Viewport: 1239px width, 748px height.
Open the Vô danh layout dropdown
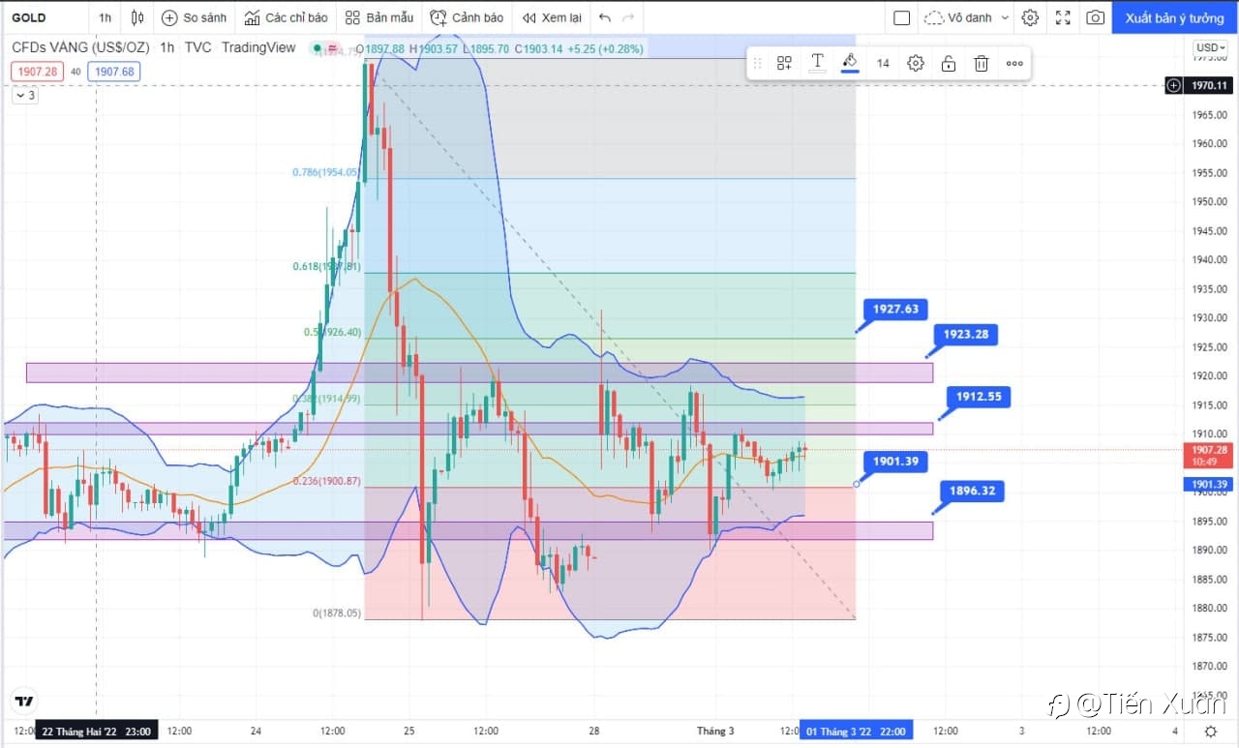click(x=966, y=17)
